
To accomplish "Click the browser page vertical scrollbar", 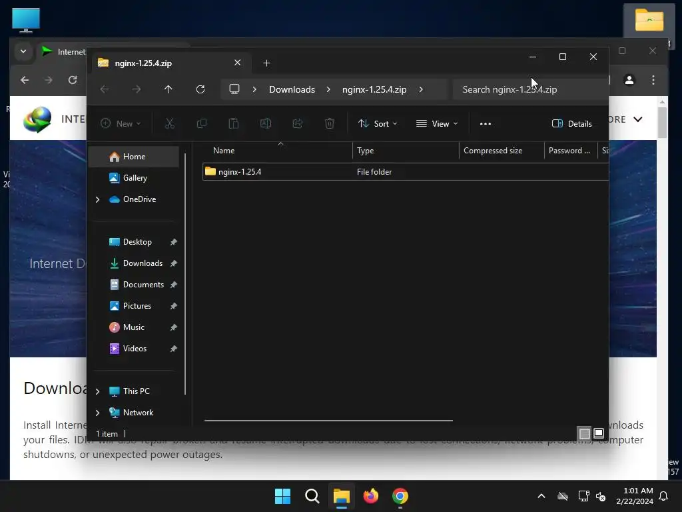I will click(x=662, y=122).
